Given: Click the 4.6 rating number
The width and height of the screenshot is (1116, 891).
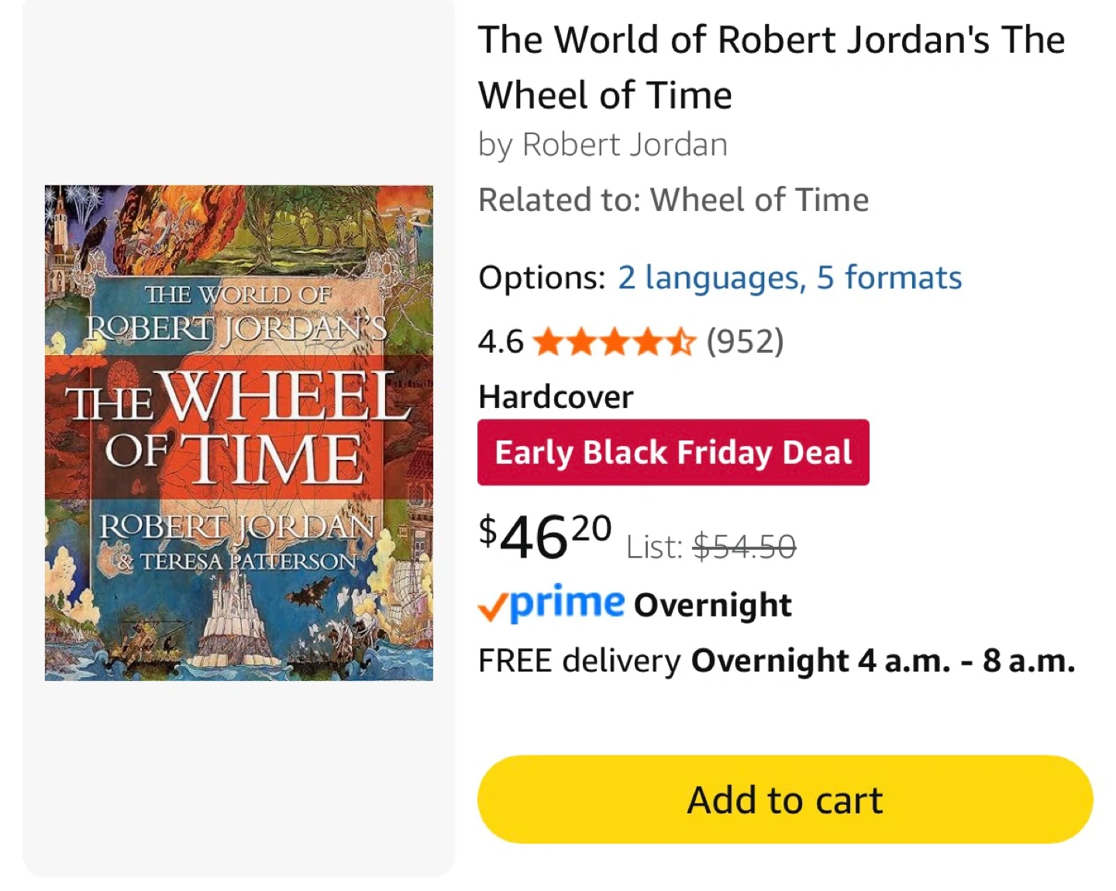Looking at the screenshot, I should 501,341.
